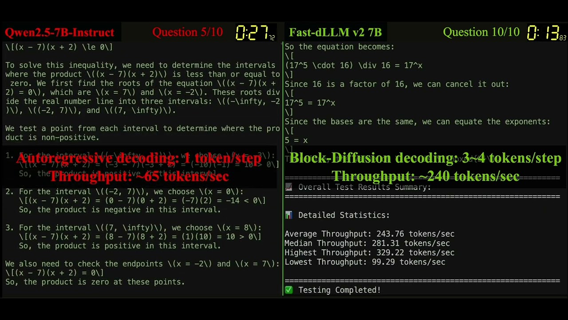This screenshot has width=568, height=320.
Task: Click the '17^5 = 17^x' line
Action: (x=310, y=103)
